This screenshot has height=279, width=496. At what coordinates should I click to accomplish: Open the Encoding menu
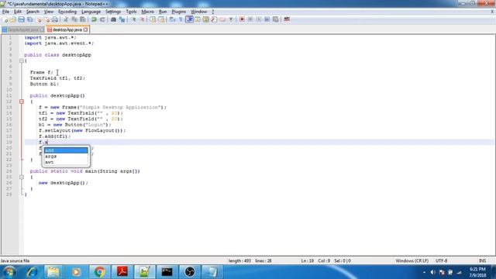tap(67, 12)
